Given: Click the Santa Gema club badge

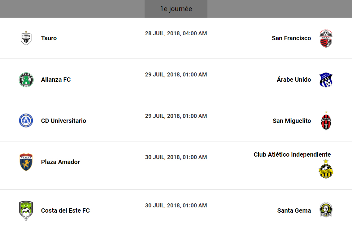Looking at the screenshot, I should click(326, 210).
